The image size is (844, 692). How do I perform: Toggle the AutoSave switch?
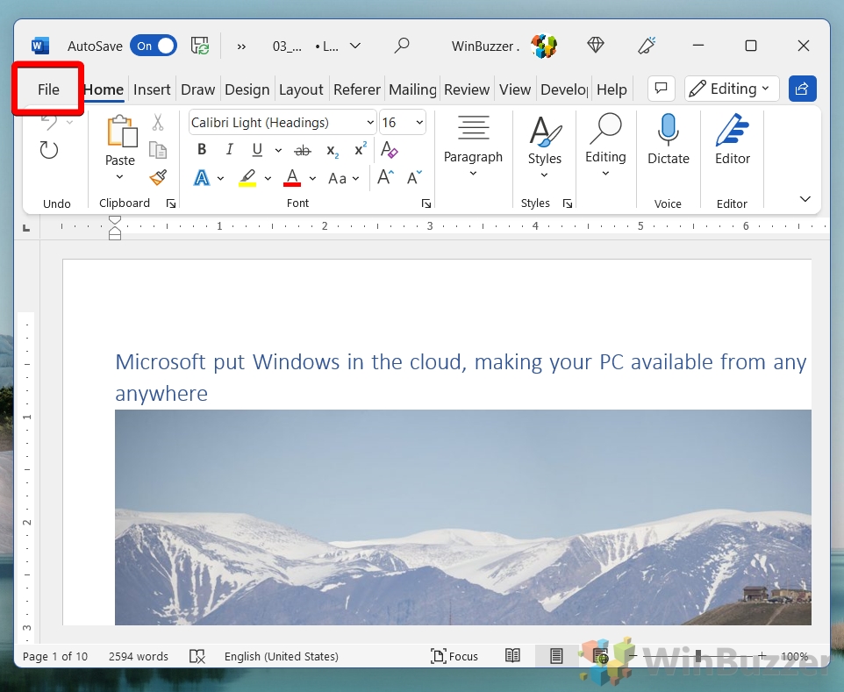[x=154, y=46]
